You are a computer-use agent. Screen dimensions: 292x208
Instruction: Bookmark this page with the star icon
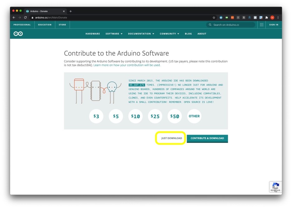214,17
